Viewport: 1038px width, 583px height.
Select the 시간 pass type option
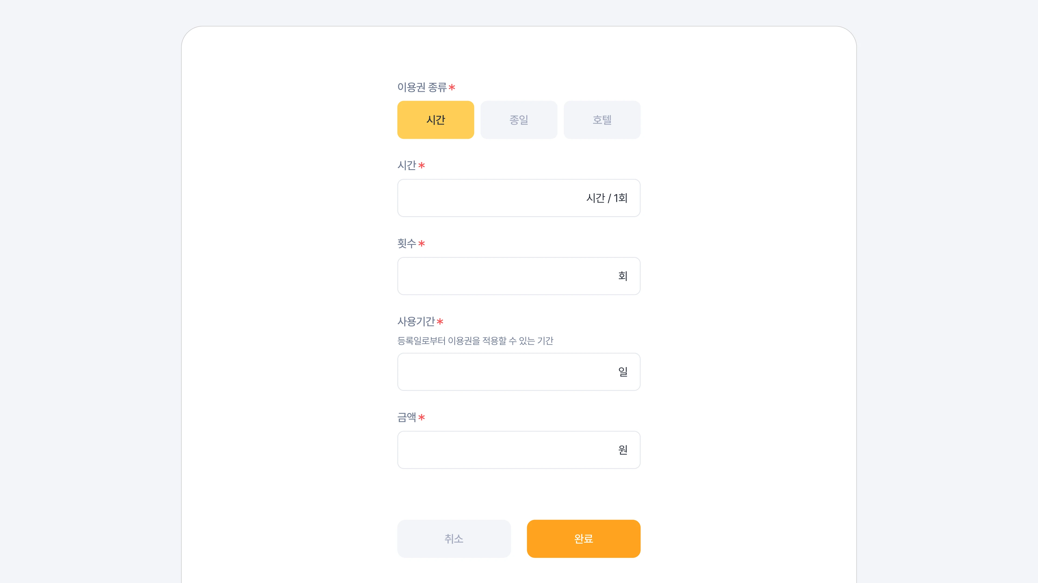pos(435,120)
